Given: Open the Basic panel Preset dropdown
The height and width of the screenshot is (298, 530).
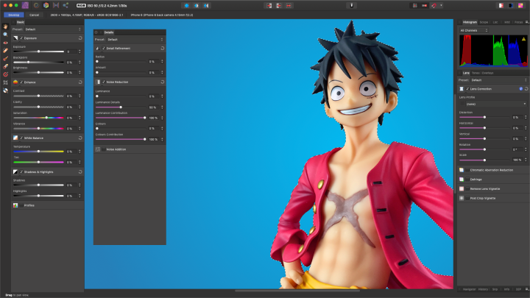Looking at the screenshot, I should [53, 29].
